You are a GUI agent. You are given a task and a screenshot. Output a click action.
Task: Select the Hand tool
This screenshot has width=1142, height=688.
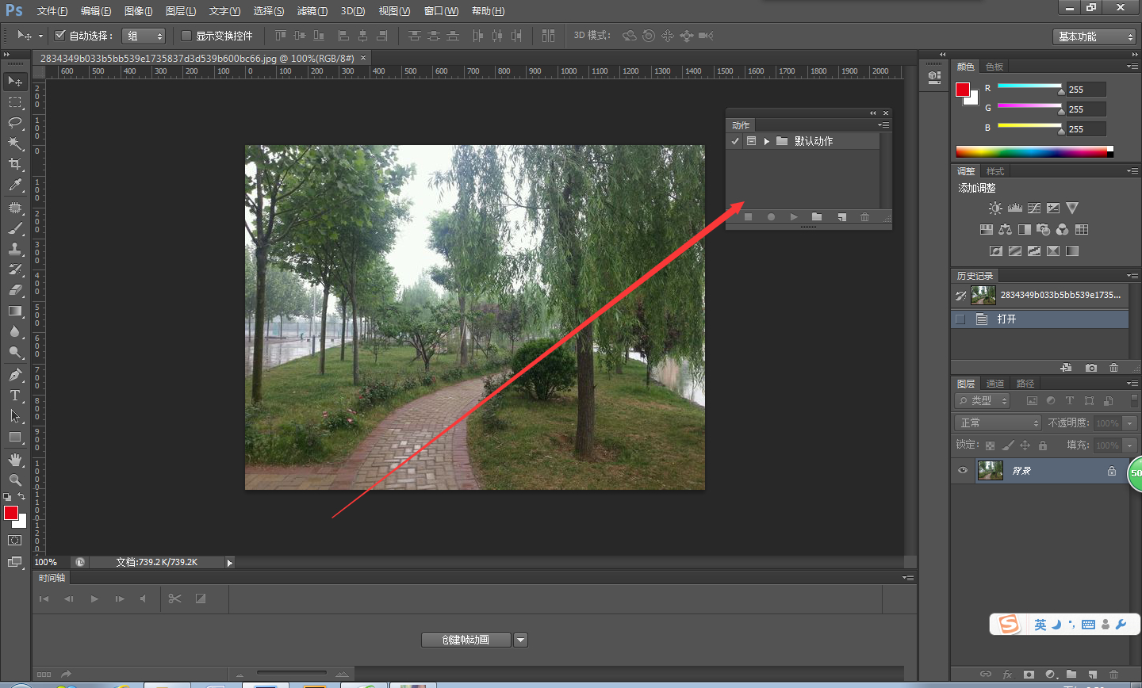pyautogui.click(x=15, y=460)
